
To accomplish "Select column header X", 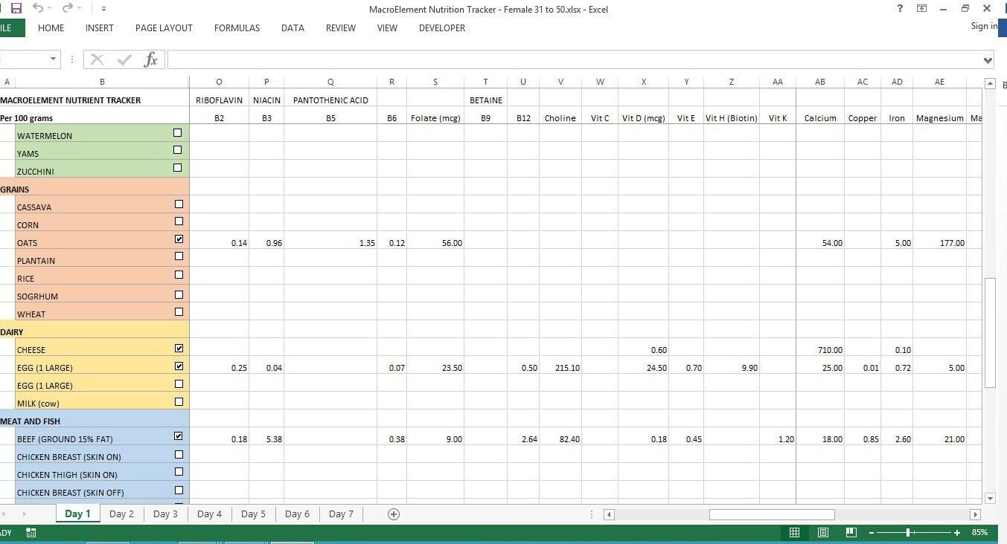I will point(643,82).
